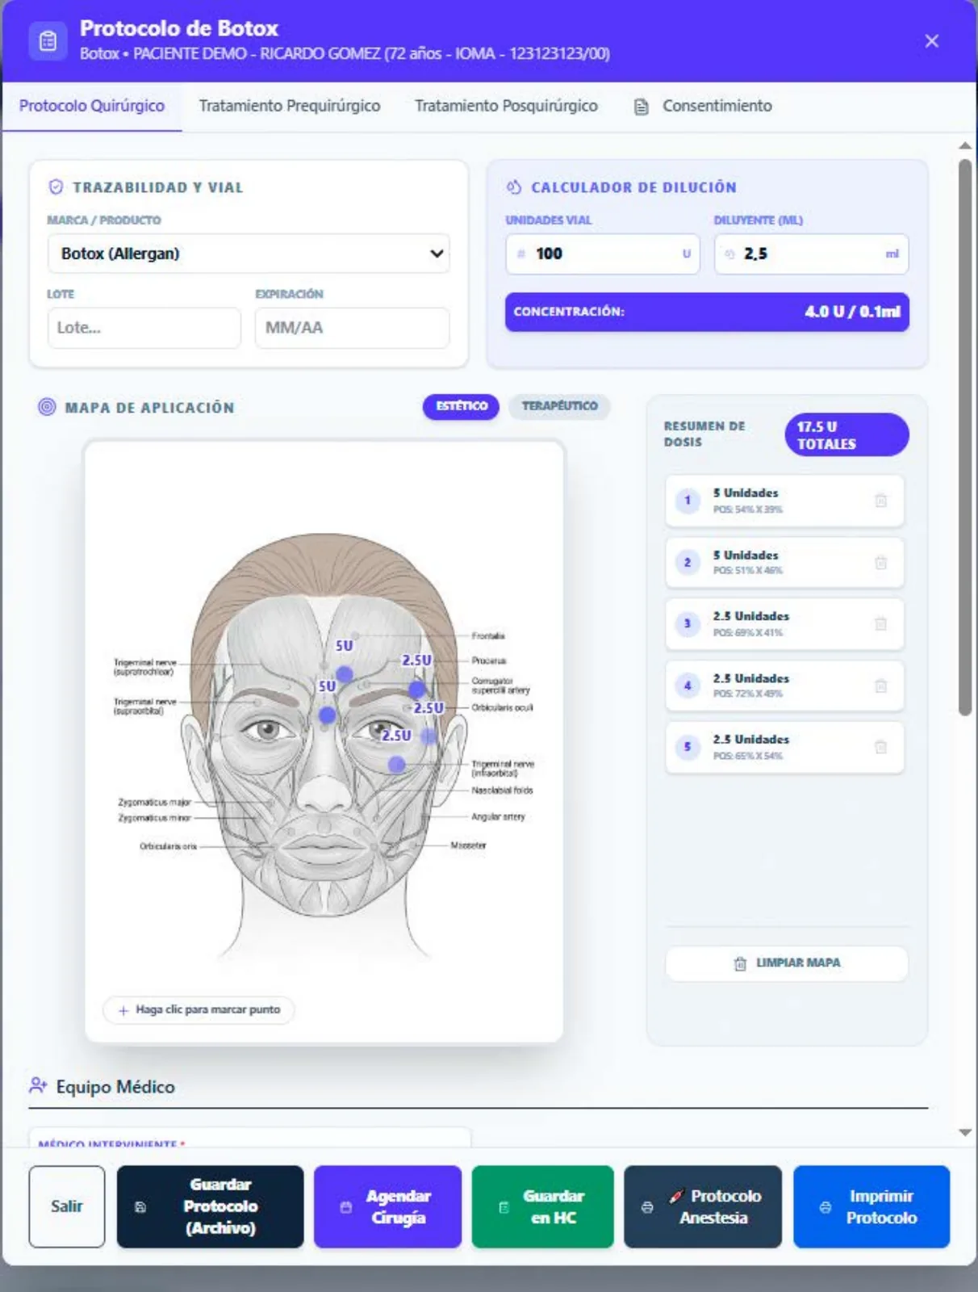978x1292 pixels.
Task: Open the Consentimiento tab
Action: [703, 106]
